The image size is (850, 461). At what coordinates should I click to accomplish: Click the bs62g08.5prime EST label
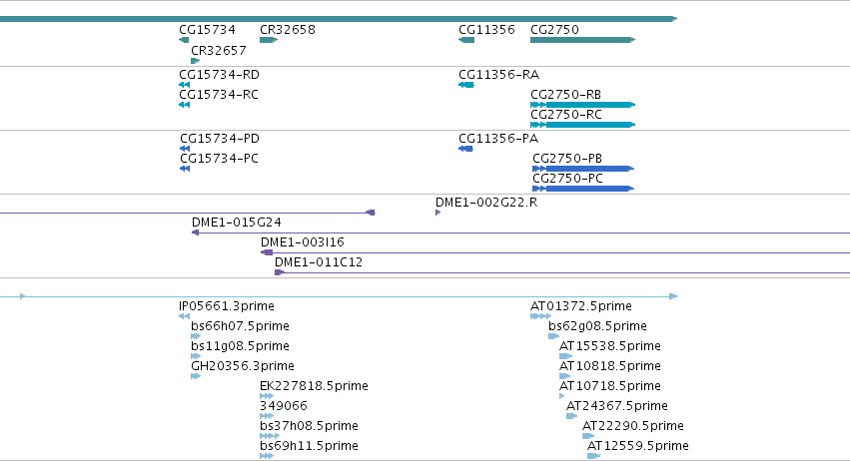click(598, 326)
